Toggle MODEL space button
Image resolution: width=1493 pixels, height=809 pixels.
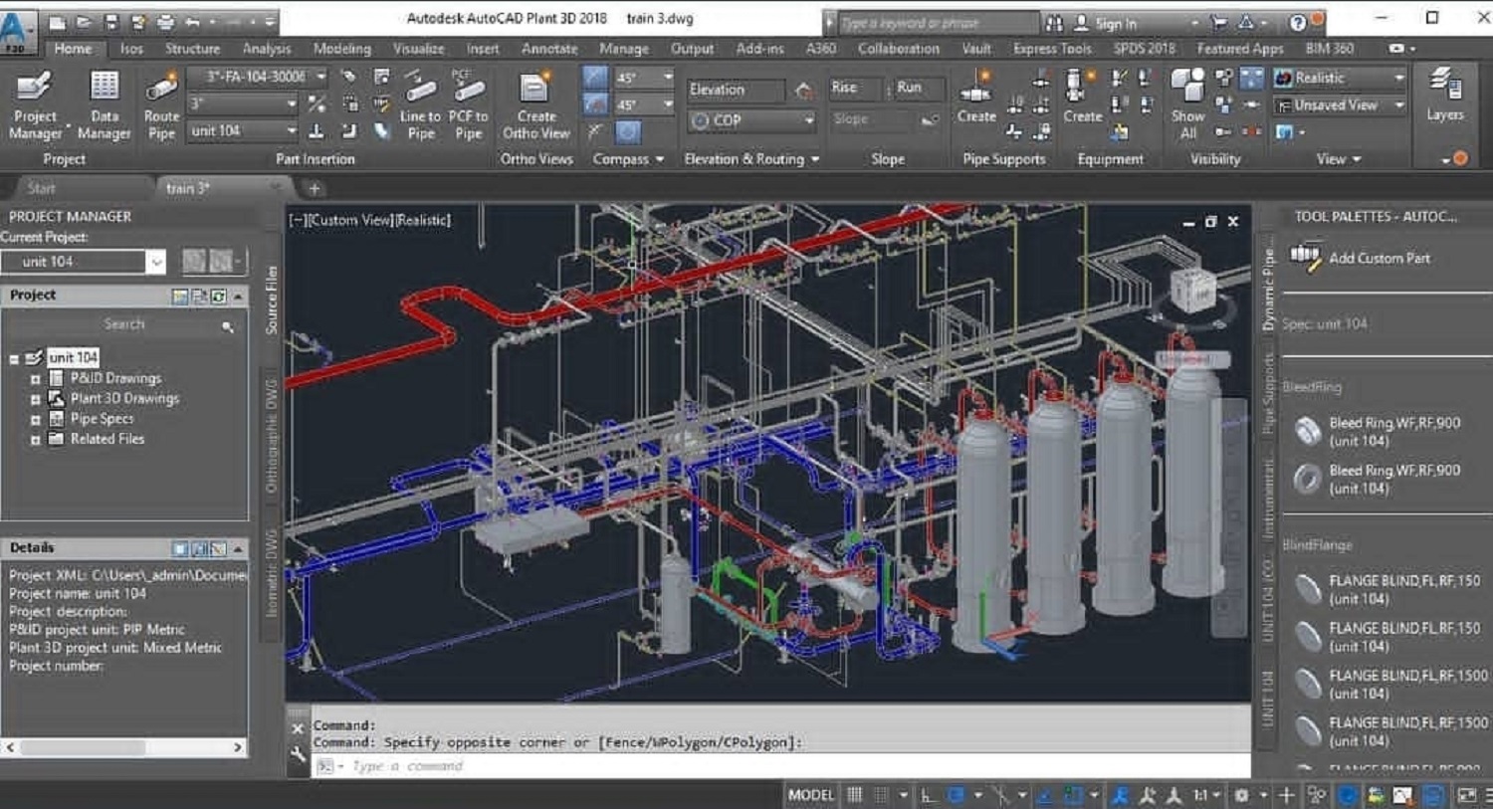point(811,795)
